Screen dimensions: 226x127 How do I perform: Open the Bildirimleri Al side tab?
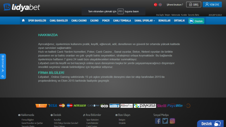coord(3,66)
